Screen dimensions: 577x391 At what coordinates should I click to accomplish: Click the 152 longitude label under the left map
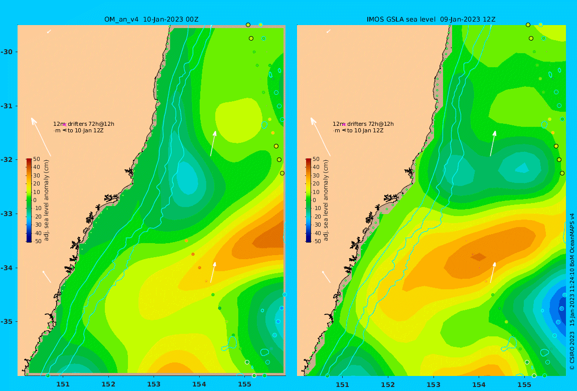pyautogui.click(x=108, y=384)
